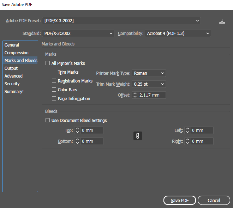
Task: Click the Offset value input field
Action: pyautogui.click(x=151, y=95)
